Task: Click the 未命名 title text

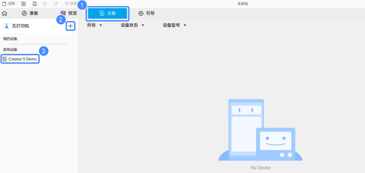Action: pos(243,4)
